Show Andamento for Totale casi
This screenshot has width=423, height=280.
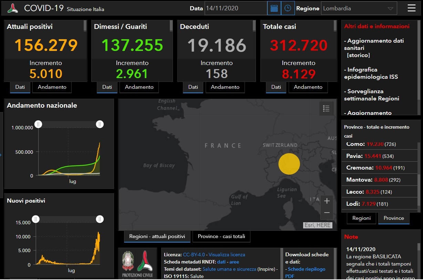(x=308, y=87)
